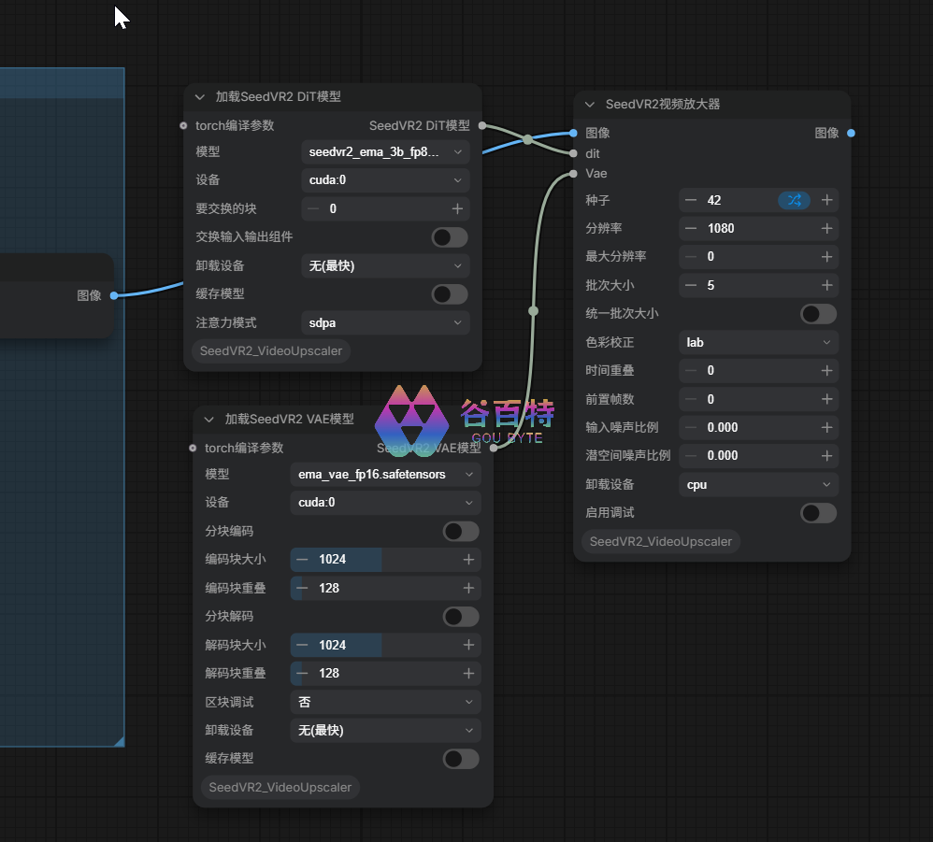Increase 时间重叠 with plus

[x=826, y=371]
